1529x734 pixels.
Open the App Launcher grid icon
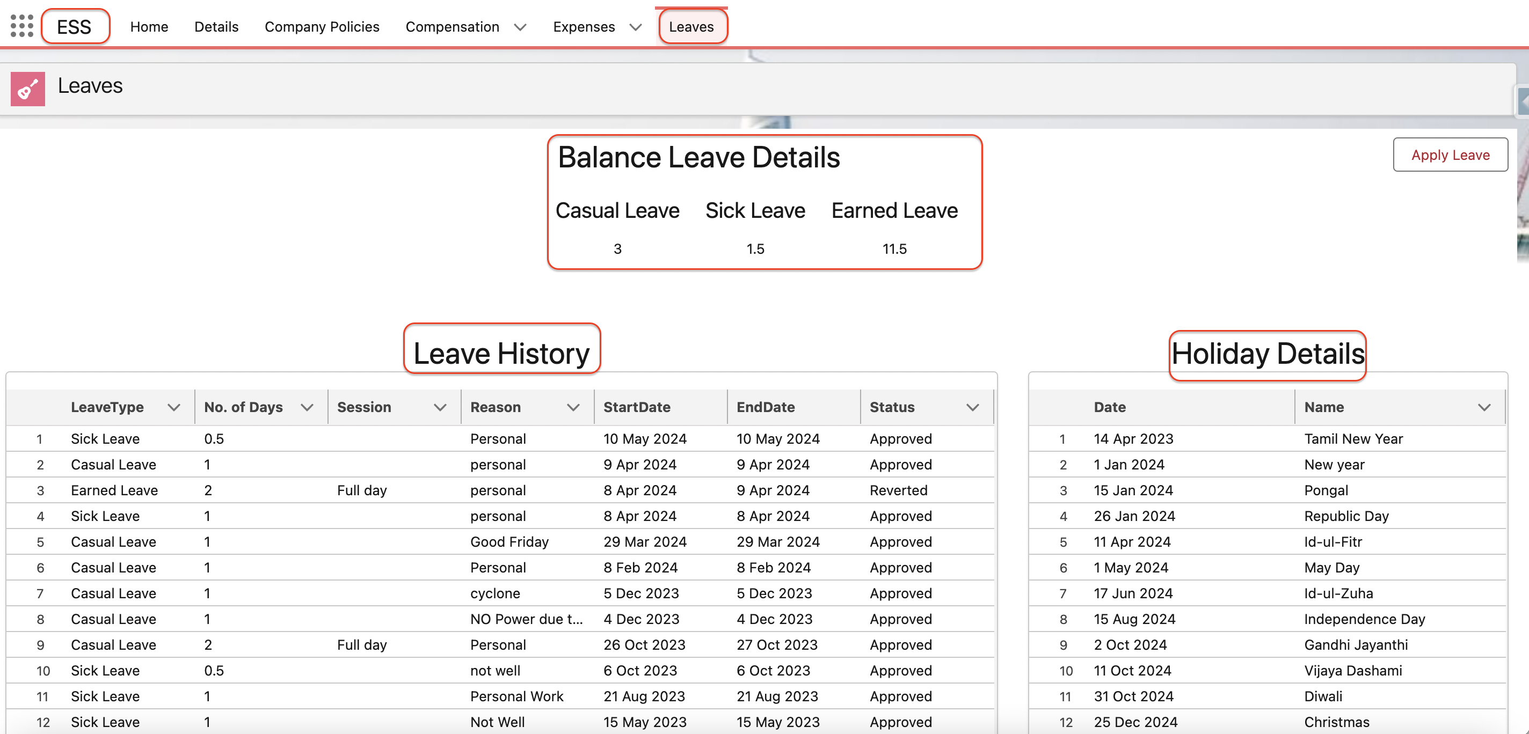click(22, 26)
